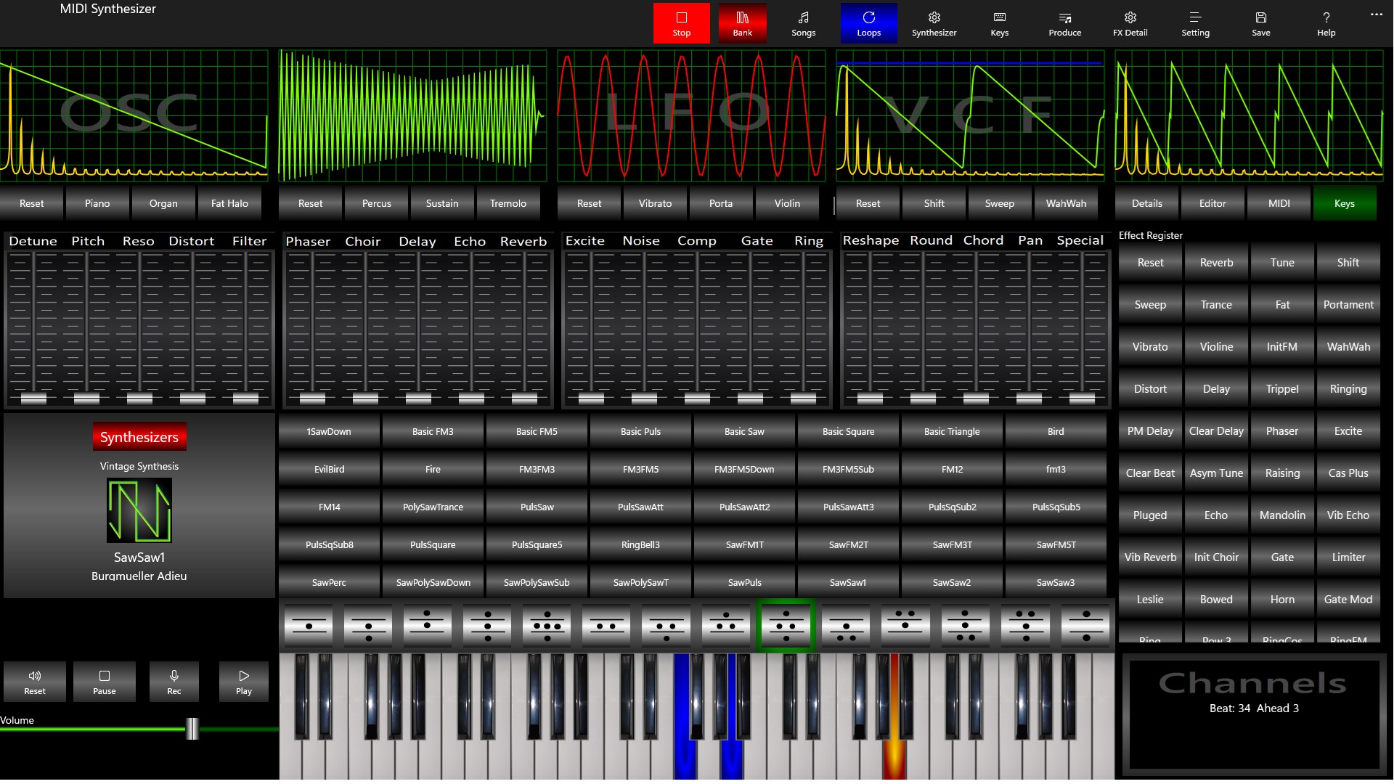This screenshot has width=1394, height=784.
Task: Switch to the MIDI tab
Action: click(1279, 203)
